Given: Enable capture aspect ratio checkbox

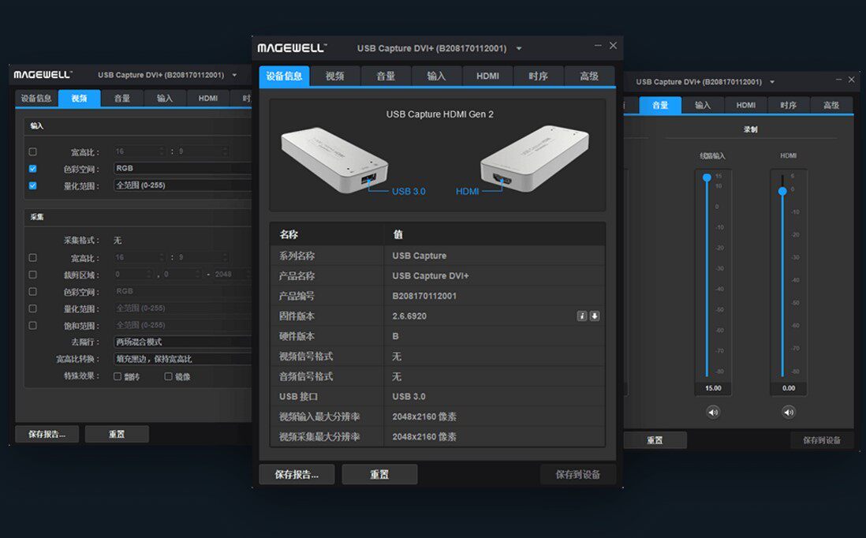Looking at the screenshot, I should point(32,257).
